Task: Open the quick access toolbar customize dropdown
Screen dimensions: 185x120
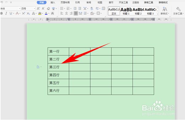Action: 11,2
